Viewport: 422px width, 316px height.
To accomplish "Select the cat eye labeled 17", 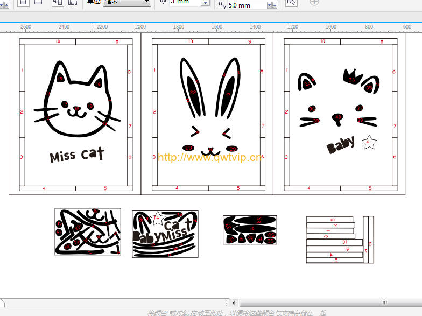I will click(65, 104).
